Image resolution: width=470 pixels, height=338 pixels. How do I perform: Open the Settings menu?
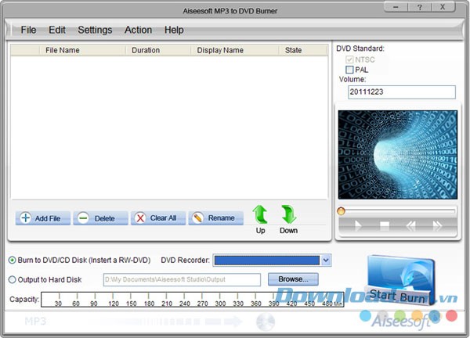[x=95, y=30]
